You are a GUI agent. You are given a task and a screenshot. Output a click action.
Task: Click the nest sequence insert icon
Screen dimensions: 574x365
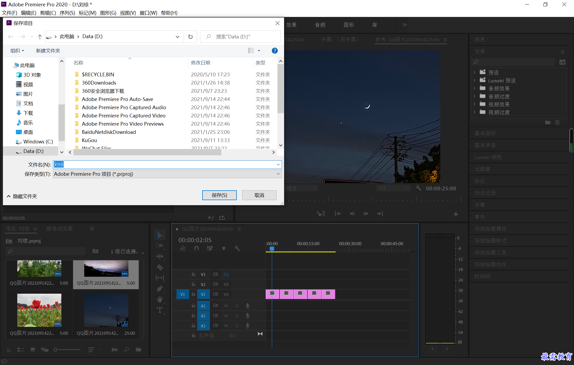pyautogui.click(x=183, y=248)
